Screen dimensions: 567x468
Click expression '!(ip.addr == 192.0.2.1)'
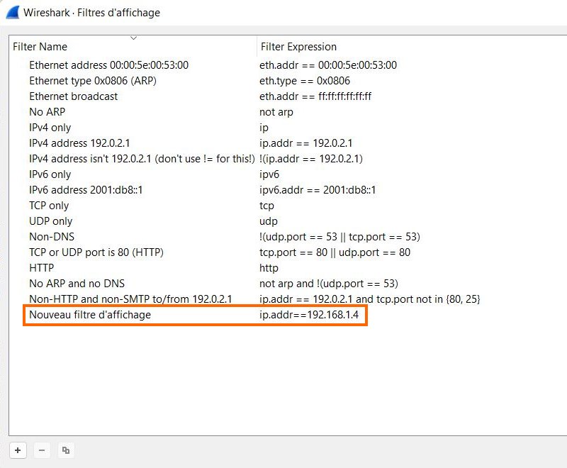(311, 158)
